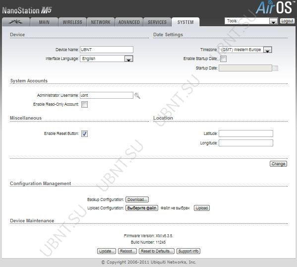
Task: Open the Startup Date calendar picker
Action: tap(275, 68)
